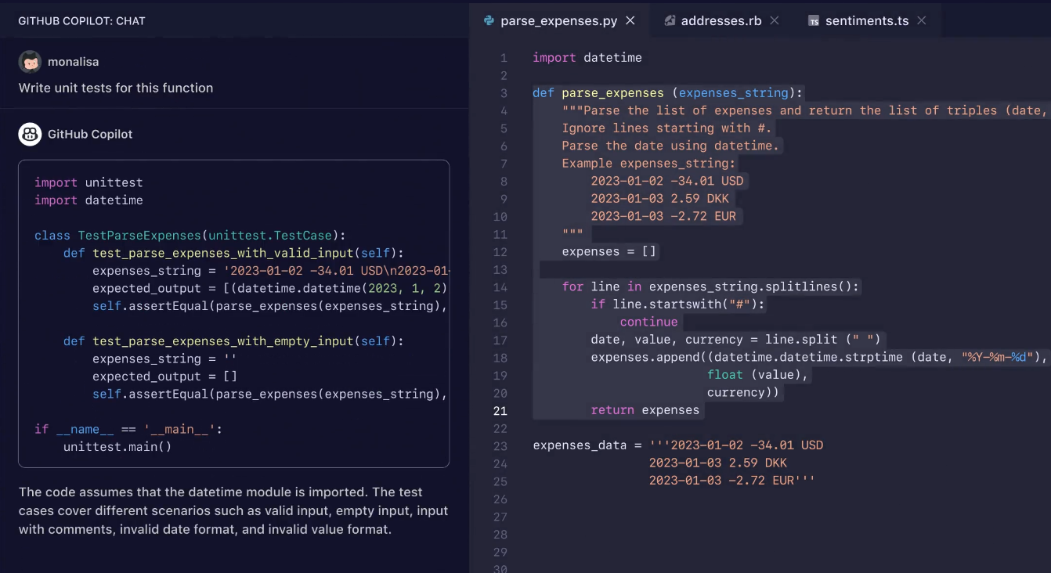The height and width of the screenshot is (573, 1051).
Task: Switch to the addresses.rb tab
Action: [x=721, y=21]
